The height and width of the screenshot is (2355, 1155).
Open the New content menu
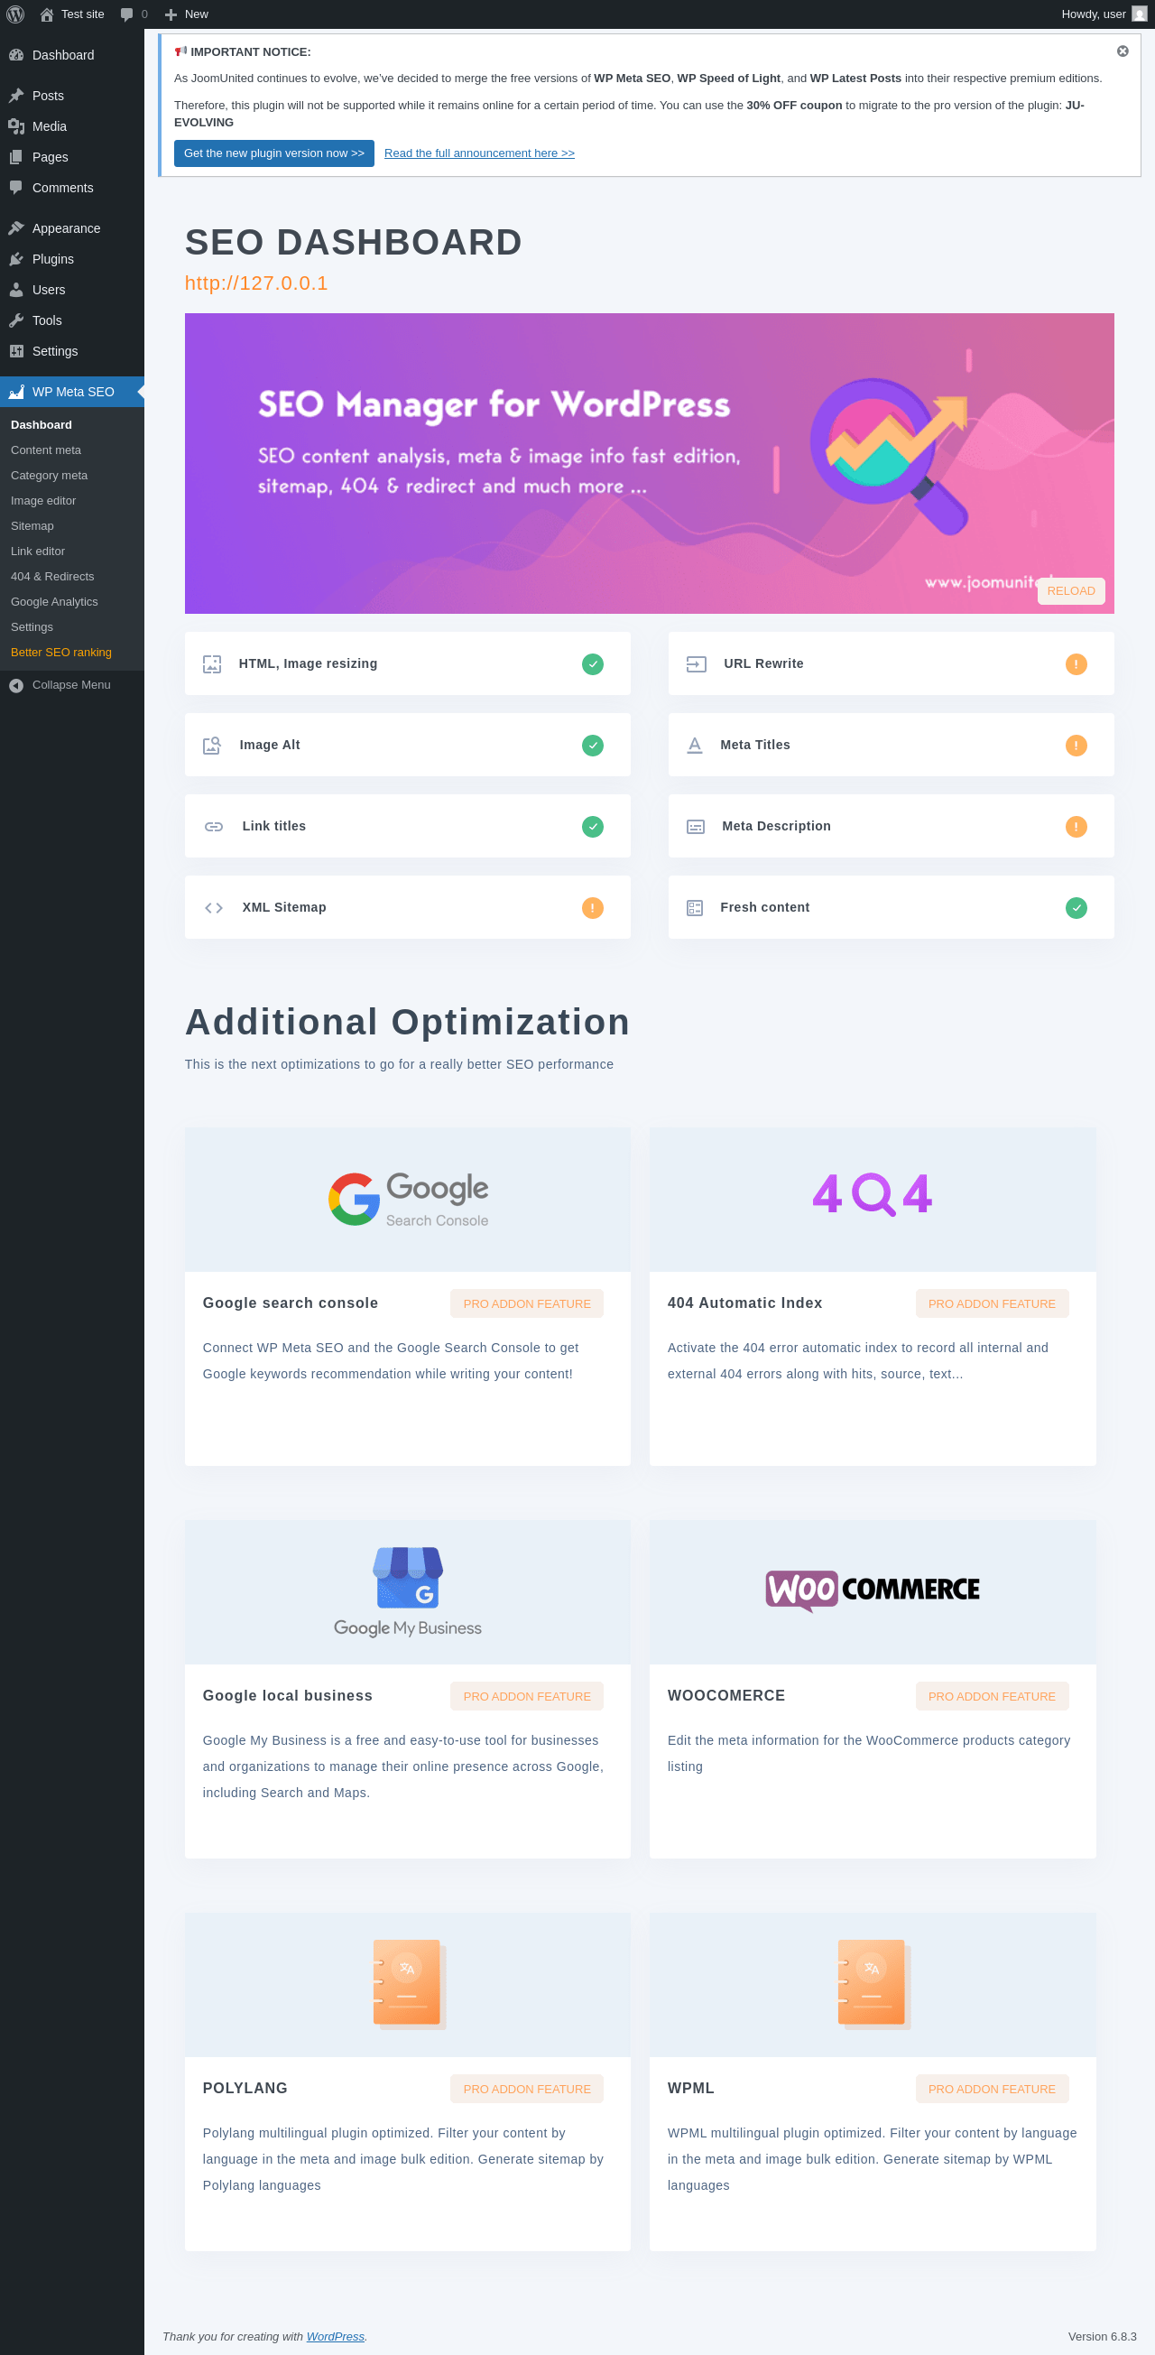tap(187, 14)
